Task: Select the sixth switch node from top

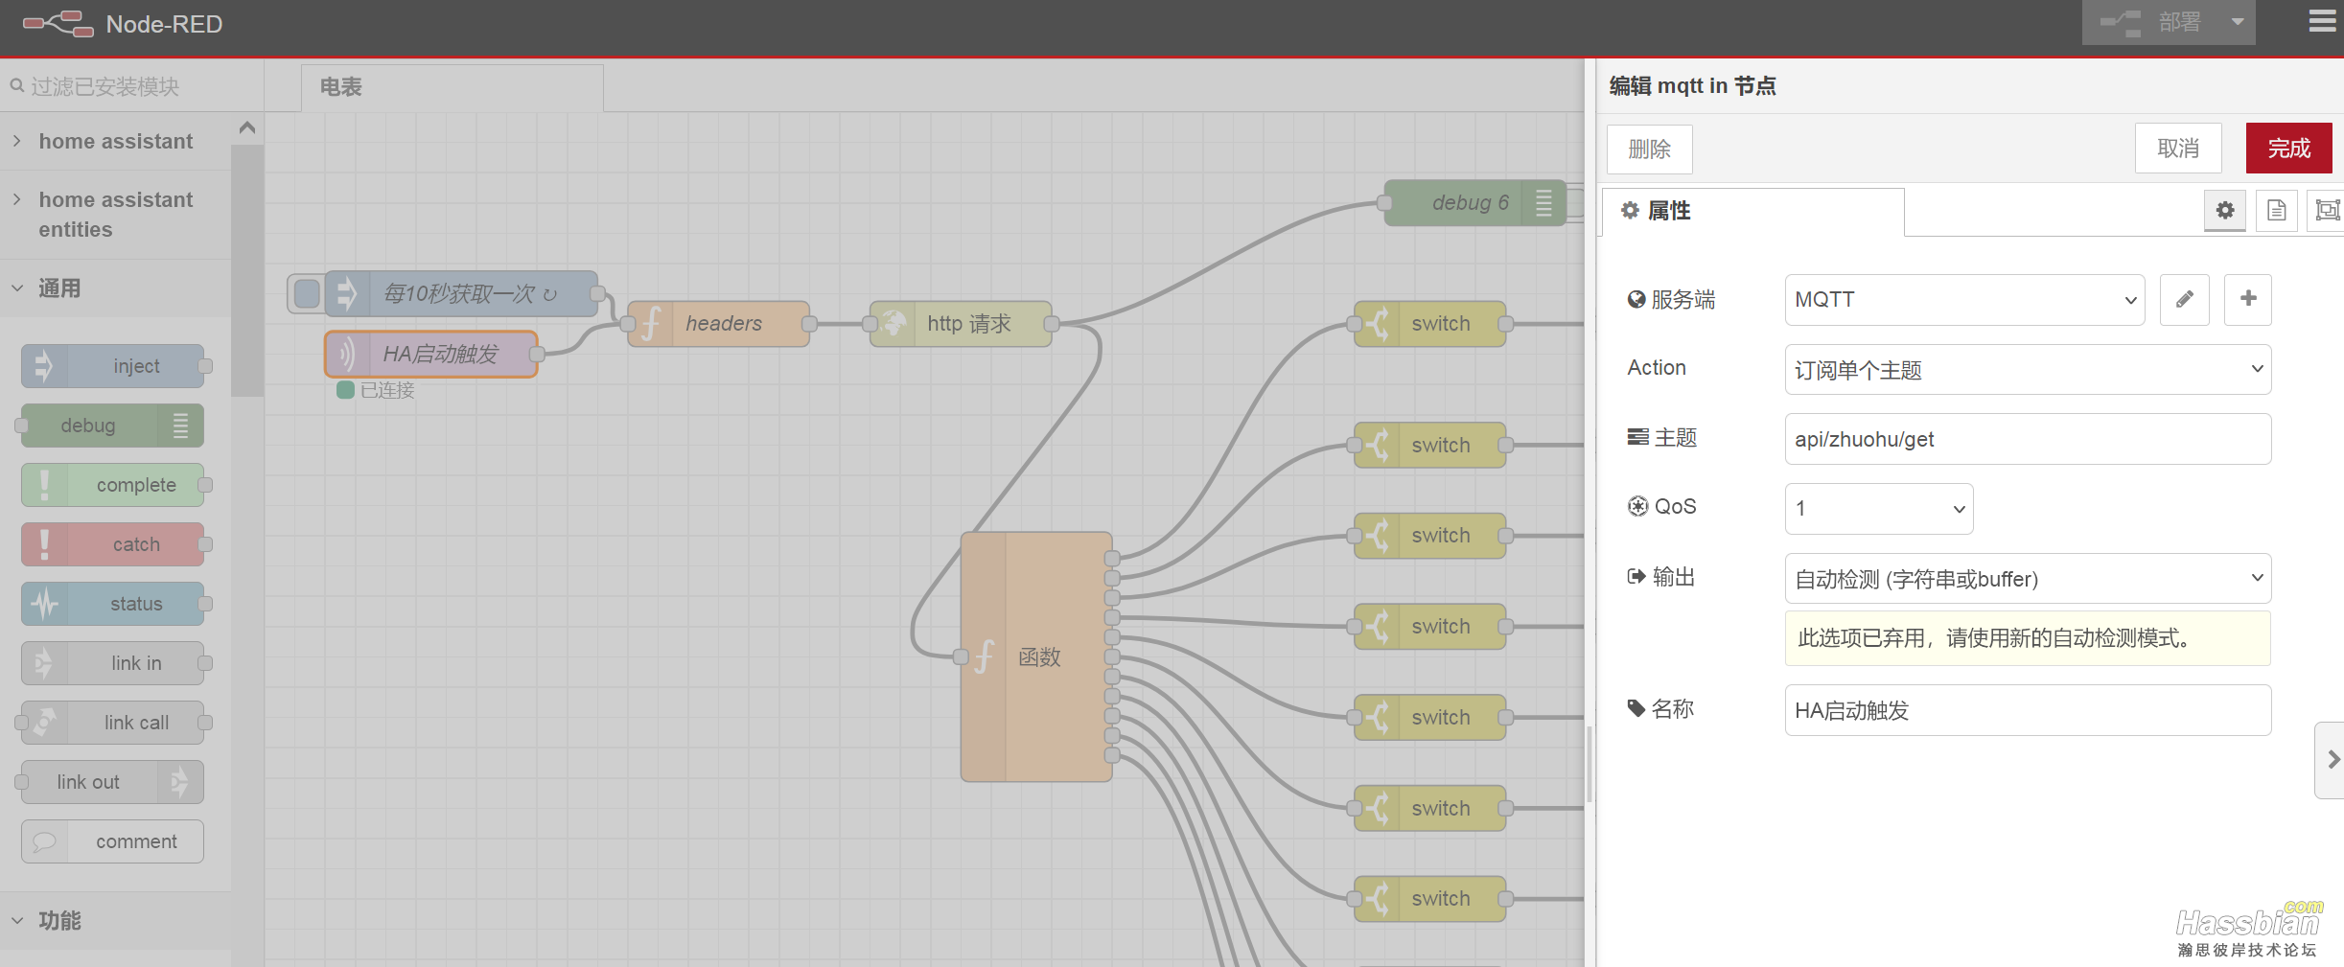Action: pyautogui.click(x=1430, y=809)
